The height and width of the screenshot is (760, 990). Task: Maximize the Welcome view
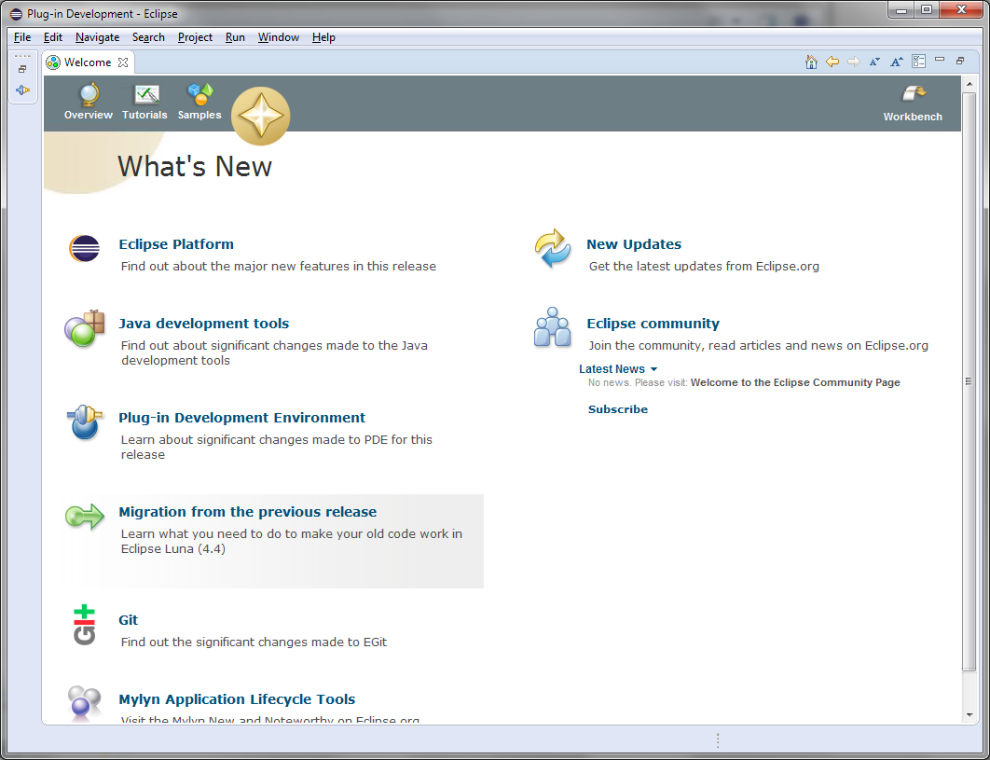pos(960,62)
